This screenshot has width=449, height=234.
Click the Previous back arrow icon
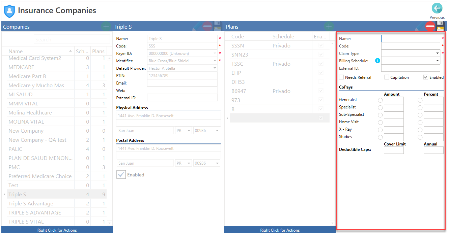(x=437, y=8)
